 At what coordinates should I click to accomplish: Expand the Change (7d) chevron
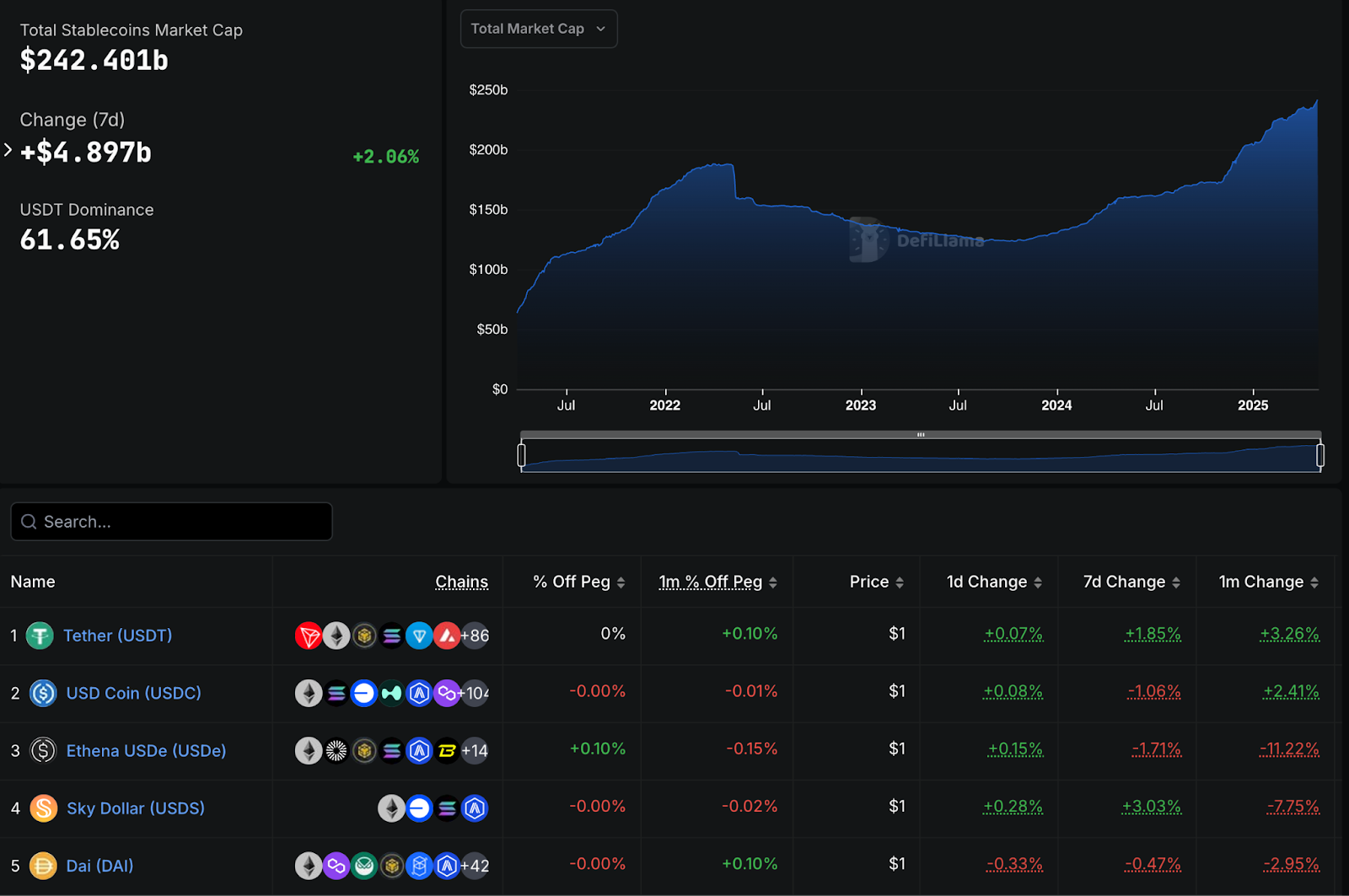(x=8, y=150)
